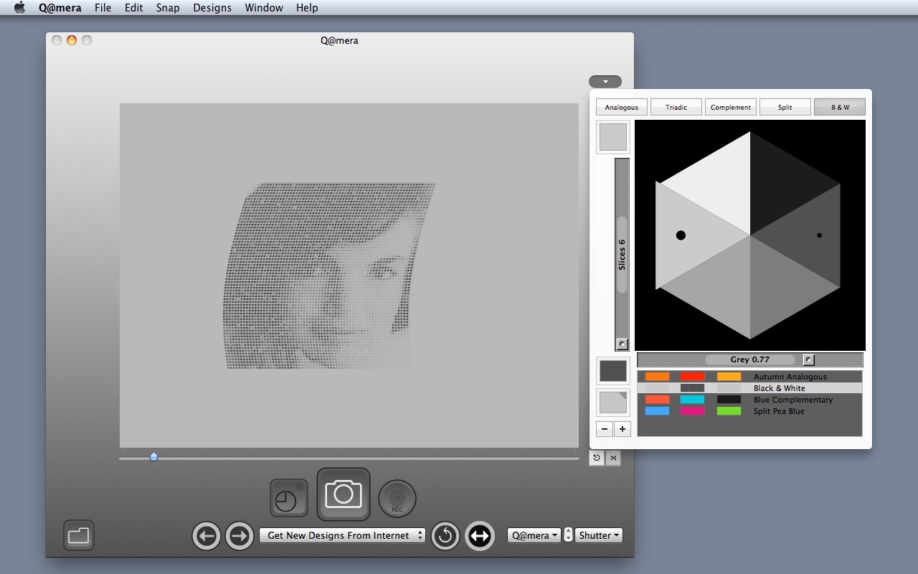Open the Designs menu
The width and height of the screenshot is (918, 574).
(212, 8)
